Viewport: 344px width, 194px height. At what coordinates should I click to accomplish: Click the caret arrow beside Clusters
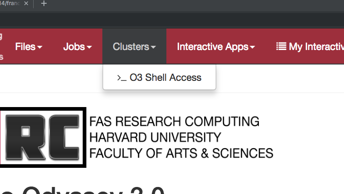tap(153, 47)
